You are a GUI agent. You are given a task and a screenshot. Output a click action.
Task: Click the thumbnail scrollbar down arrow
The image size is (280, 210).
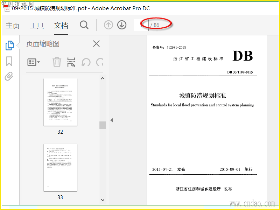pos(103,200)
